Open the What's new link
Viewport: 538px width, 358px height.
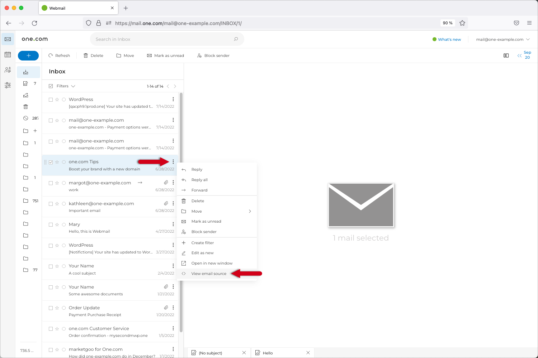(449, 39)
